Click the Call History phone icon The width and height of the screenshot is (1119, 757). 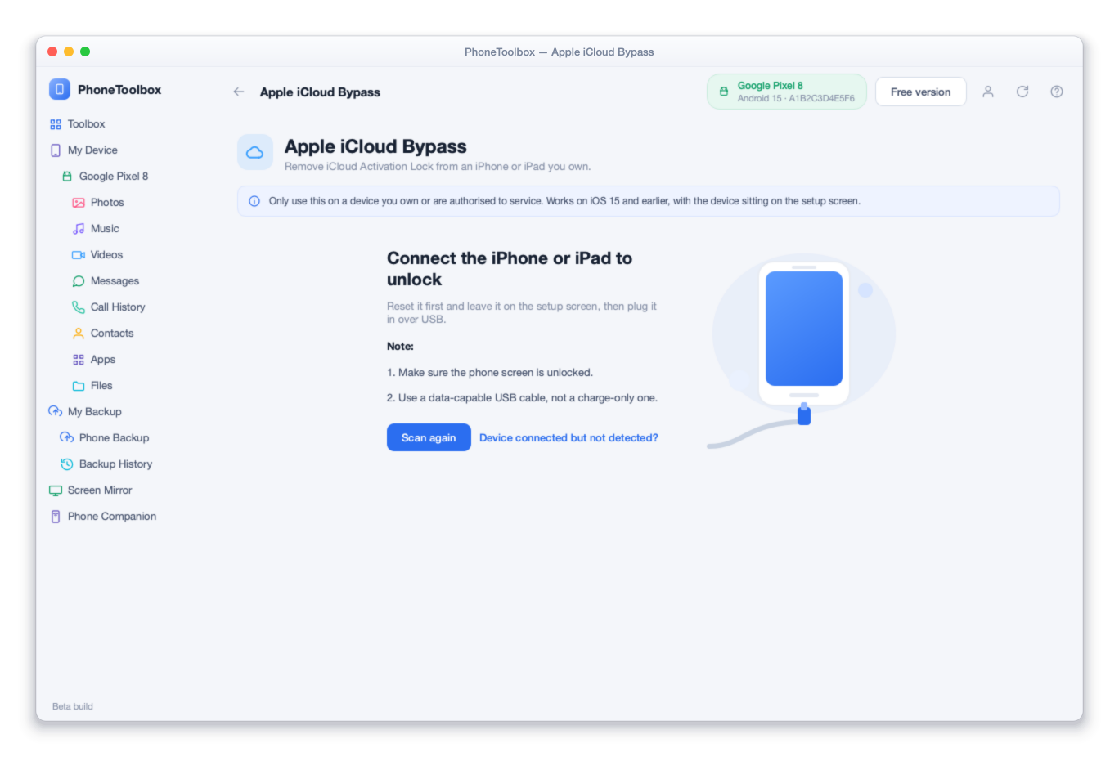[79, 307]
